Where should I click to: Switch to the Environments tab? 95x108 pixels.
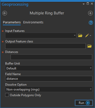(33, 22)
